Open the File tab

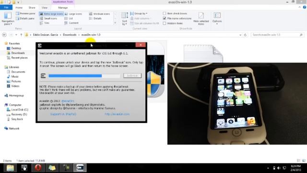pyautogui.click(x=6, y=8)
